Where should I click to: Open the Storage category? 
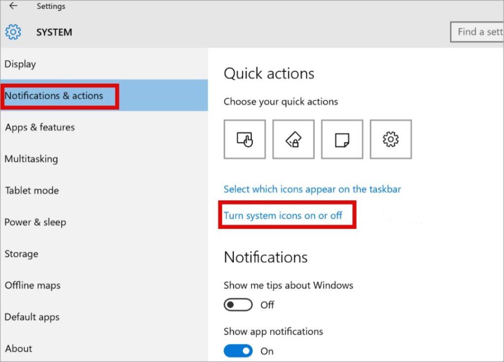tap(104, 254)
